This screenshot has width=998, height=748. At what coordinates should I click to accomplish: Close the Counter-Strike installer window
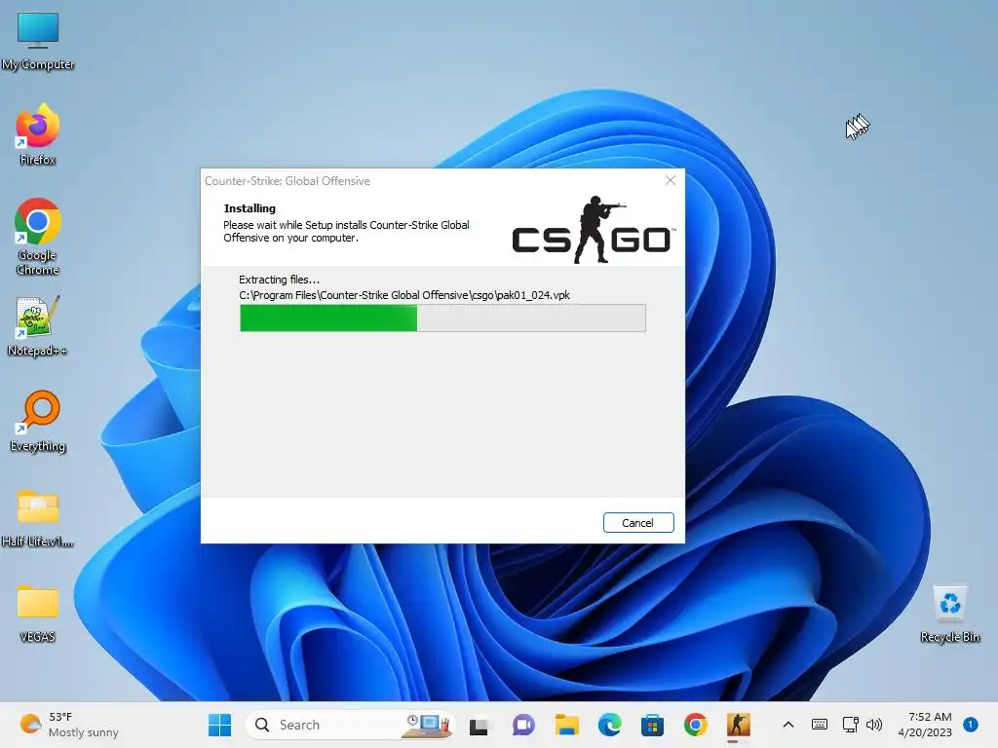(x=671, y=180)
